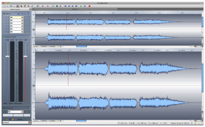Viewport: 205px width, 127px height.
Task: Select the pencil draw tool
Action: (32, 6)
